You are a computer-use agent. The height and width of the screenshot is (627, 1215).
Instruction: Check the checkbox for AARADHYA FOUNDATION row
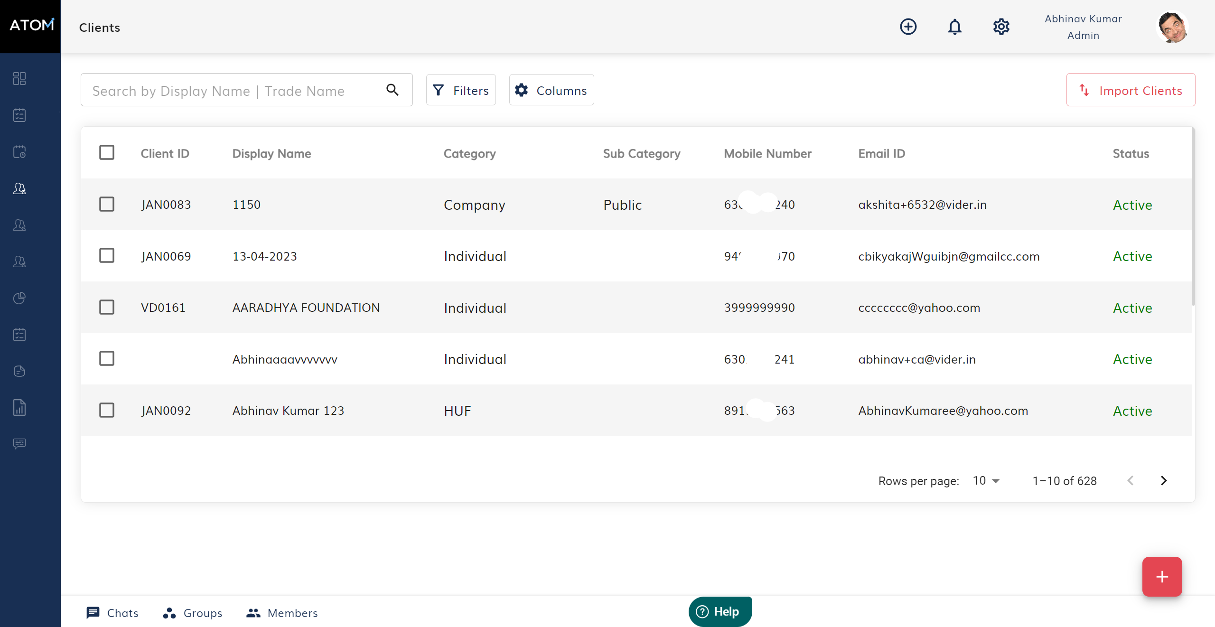pos(107,307)
